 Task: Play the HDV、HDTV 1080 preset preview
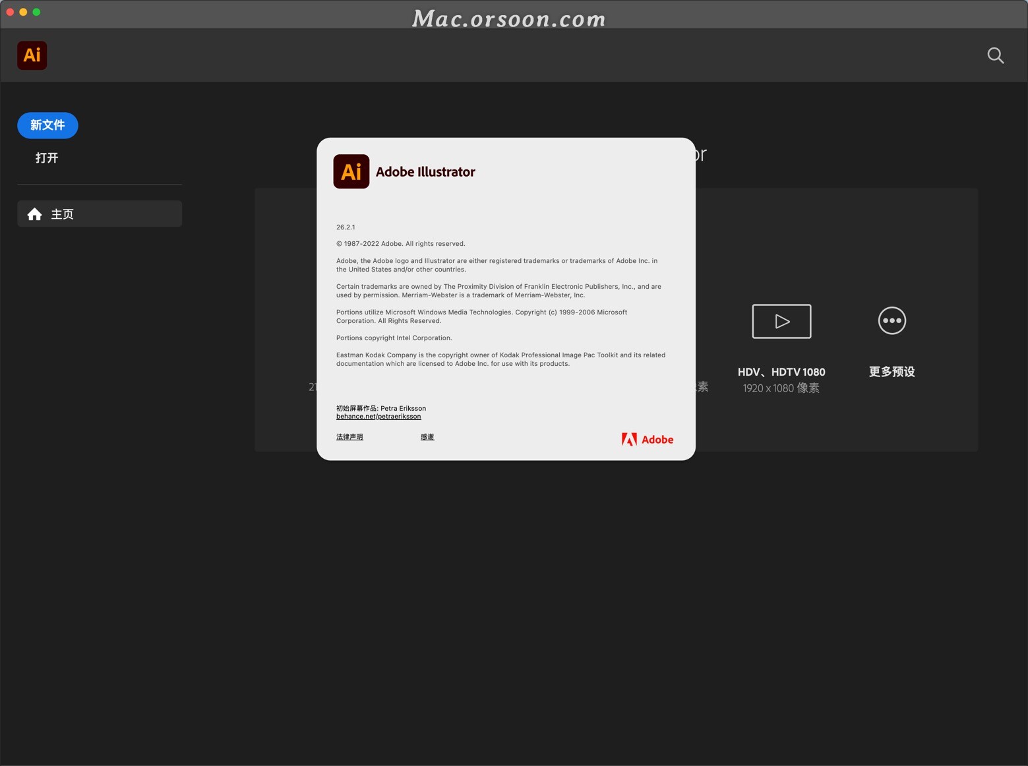[x=781, y=321]
